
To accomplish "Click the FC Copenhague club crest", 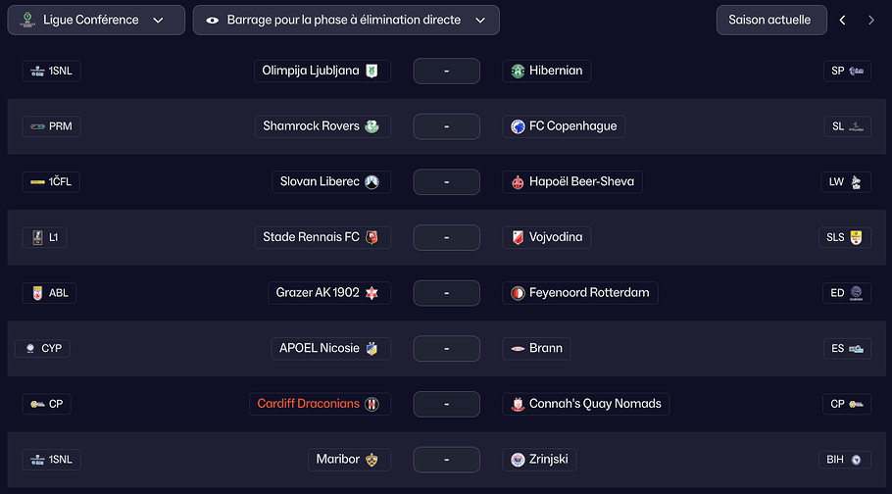I will coord(518,126).
